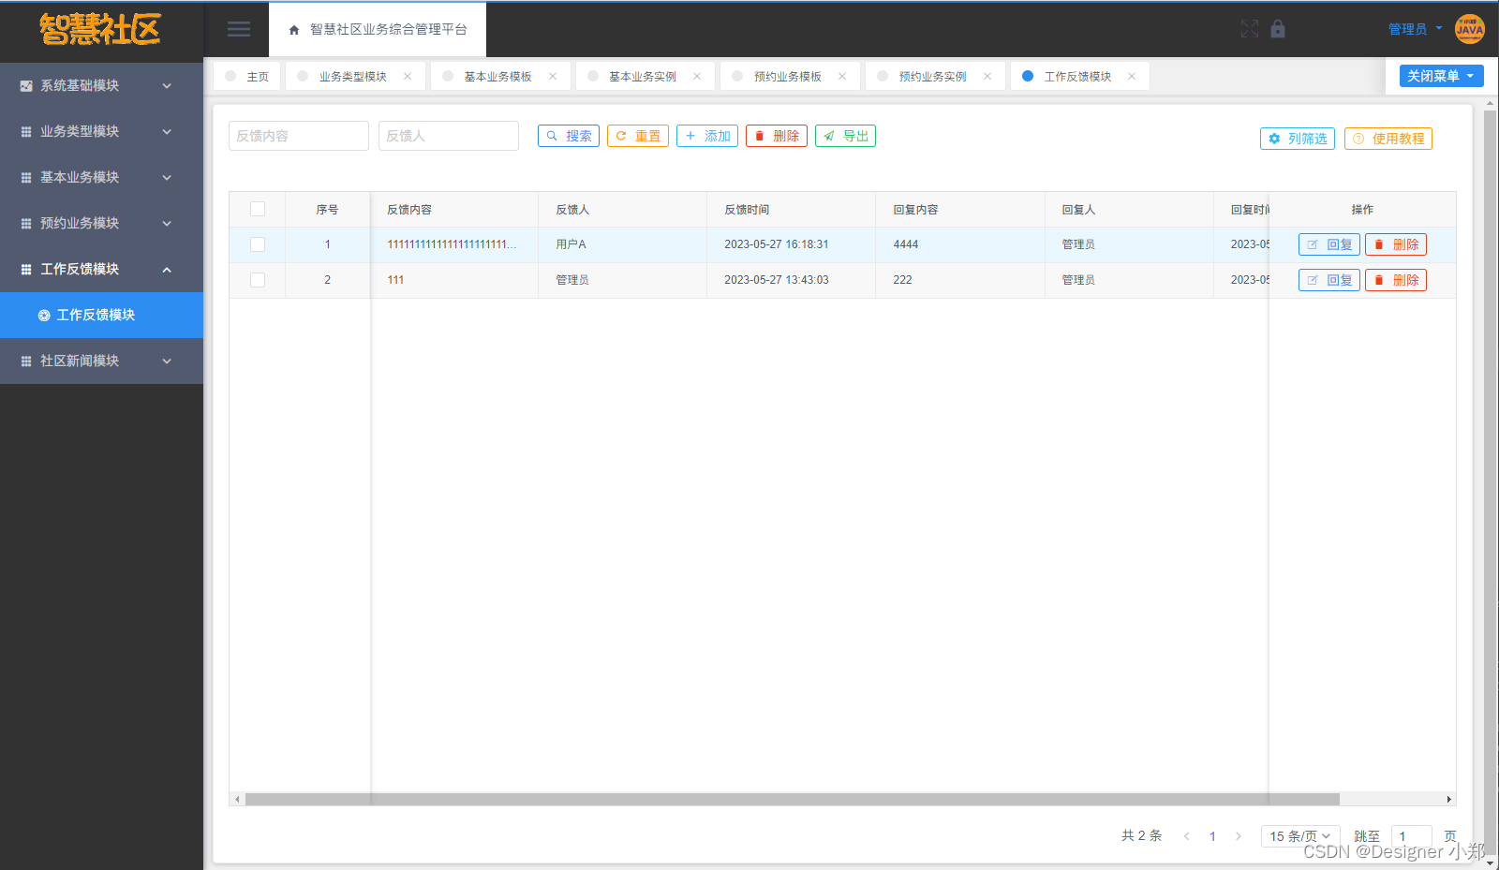Select all rows header checkbox
Viewport: 1499px width, 870px height.
tap(258, 209)
